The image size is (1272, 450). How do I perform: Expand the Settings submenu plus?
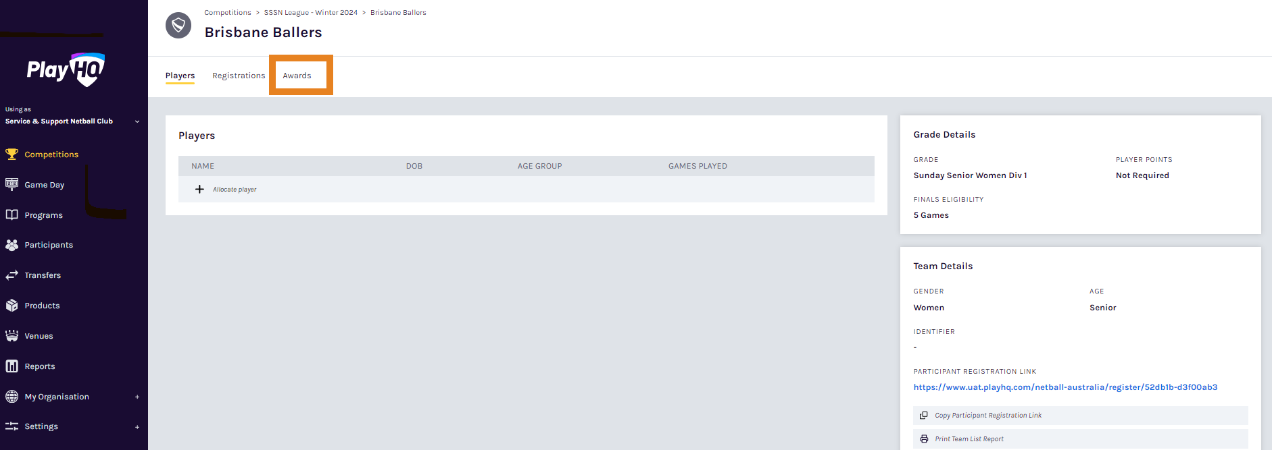coord(137,427)
